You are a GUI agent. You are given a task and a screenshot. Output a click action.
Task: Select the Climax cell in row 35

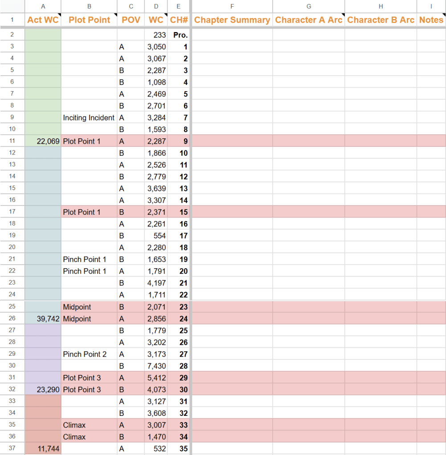(89, 425)
